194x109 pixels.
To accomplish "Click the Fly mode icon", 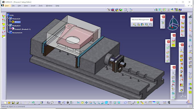I will [78, 102].
